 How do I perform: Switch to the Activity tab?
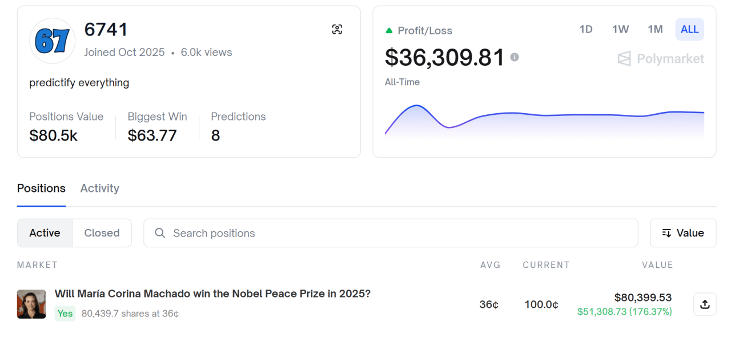(99, 188)
